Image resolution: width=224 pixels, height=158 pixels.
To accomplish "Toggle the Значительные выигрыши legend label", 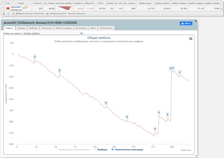I will click(x=129, y=150).
